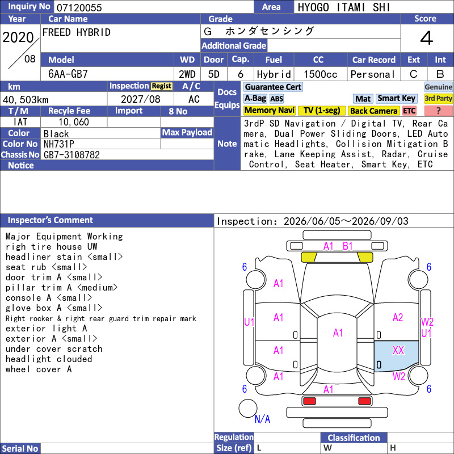Select the Hybrid fuel value

[274, 74]
